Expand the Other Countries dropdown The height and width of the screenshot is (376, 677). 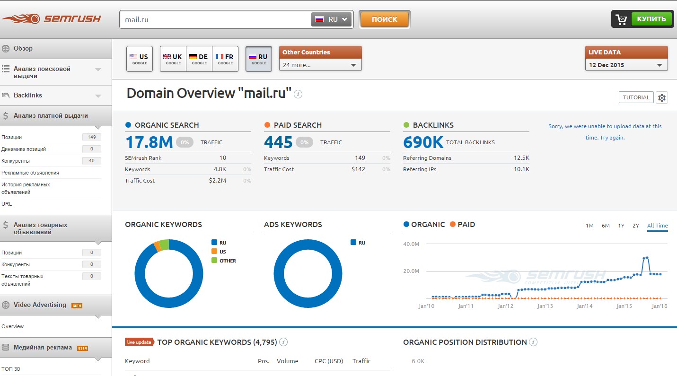click(320, 65)
